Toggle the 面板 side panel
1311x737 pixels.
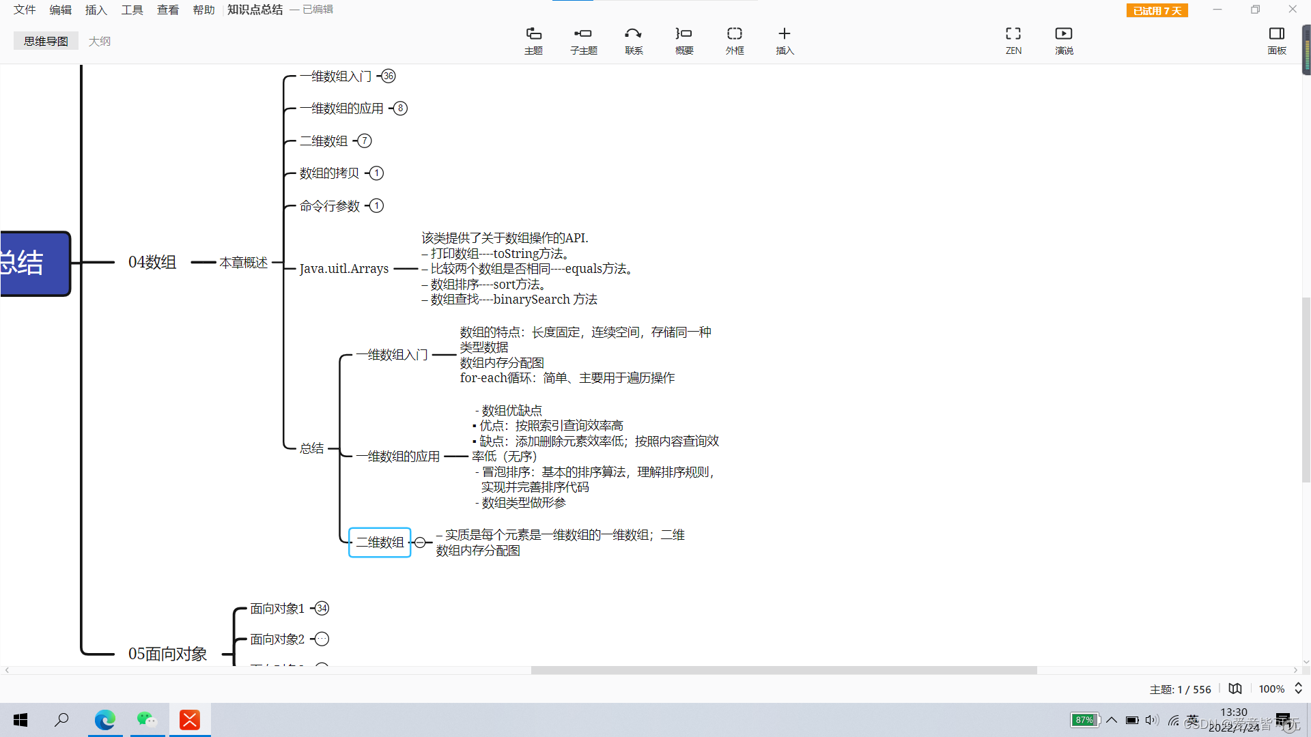(1277, 41)
